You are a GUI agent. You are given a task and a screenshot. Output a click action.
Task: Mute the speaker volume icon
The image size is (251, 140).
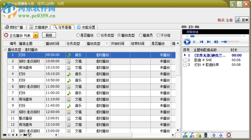click(216, 42)
